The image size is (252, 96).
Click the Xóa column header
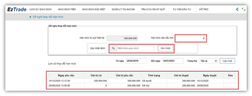click(230, 75)
